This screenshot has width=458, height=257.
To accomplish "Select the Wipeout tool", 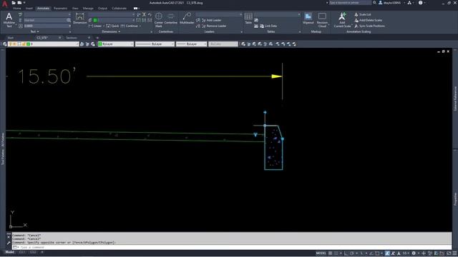I will tap(308, 18).
